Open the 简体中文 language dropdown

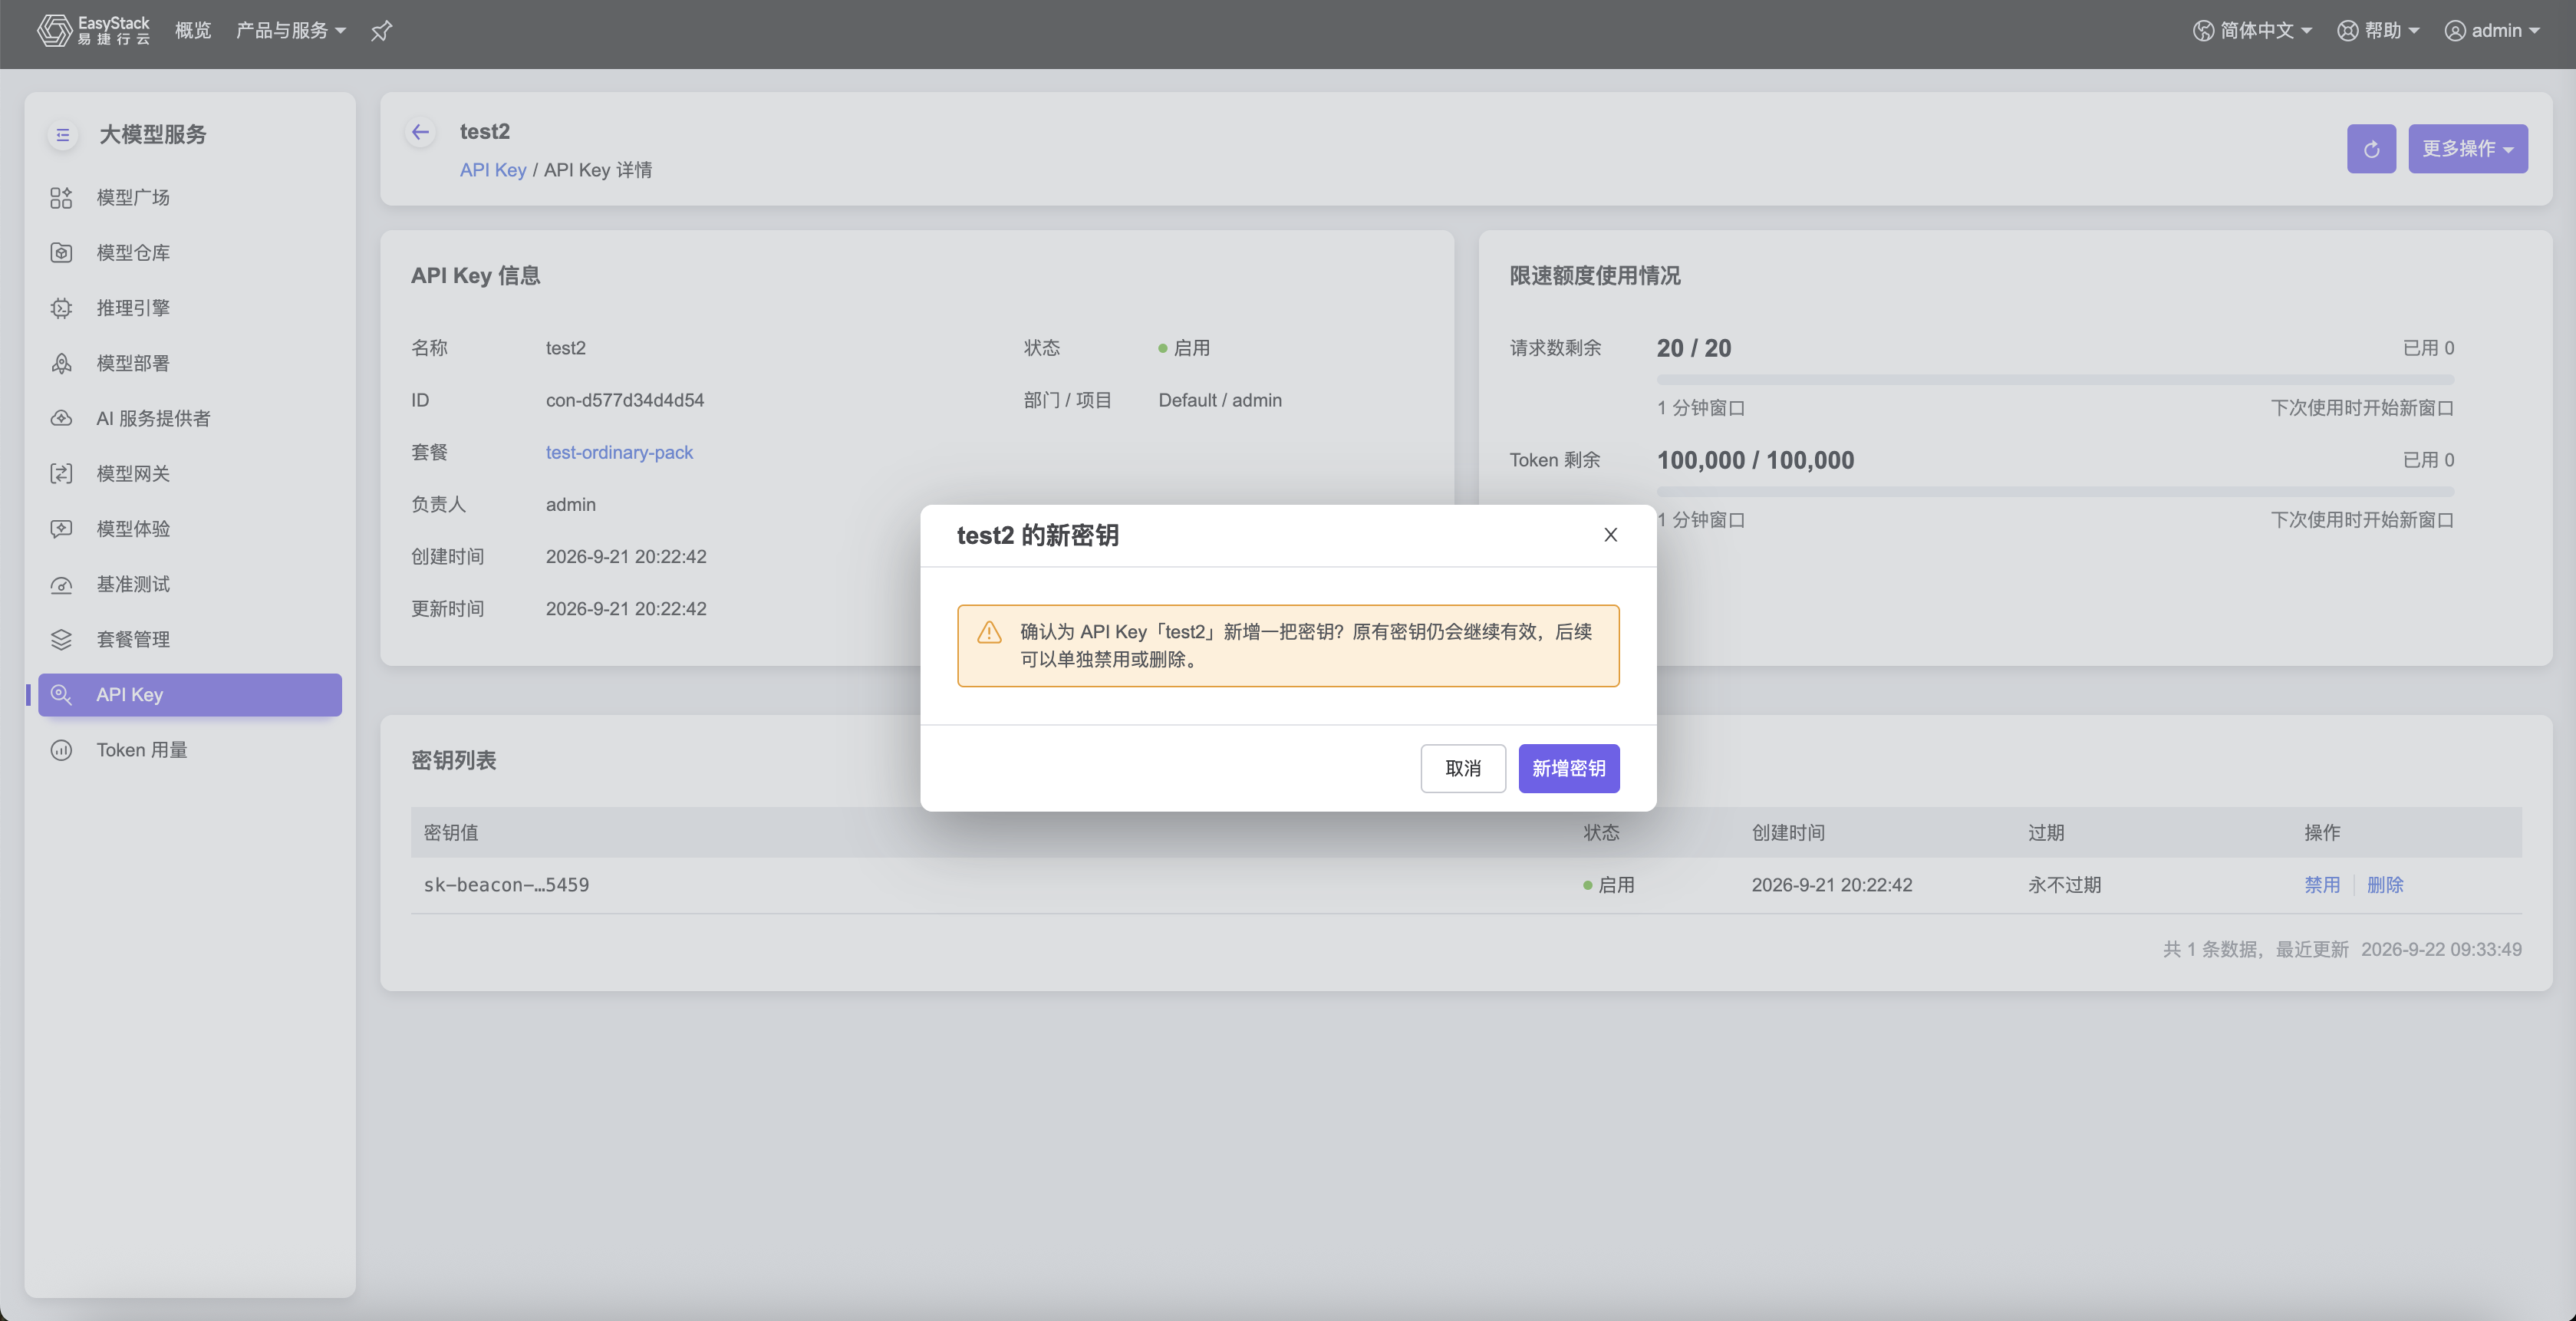[x=2253, y=30]
